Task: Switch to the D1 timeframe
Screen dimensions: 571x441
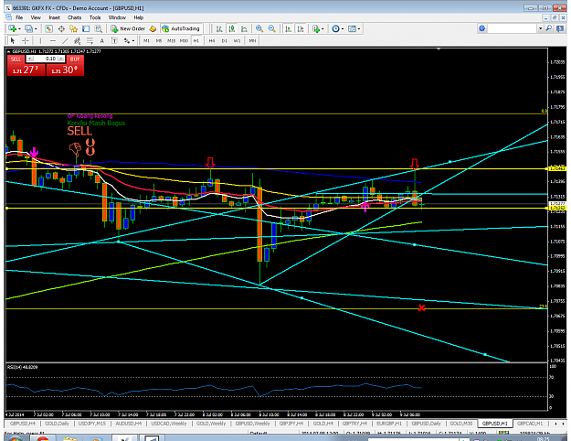Action: coord(225,40)
